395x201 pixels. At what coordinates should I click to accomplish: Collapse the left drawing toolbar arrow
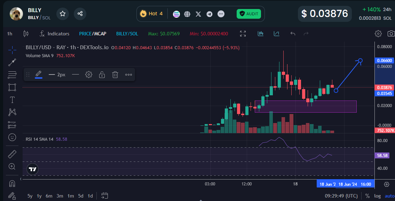21,179
